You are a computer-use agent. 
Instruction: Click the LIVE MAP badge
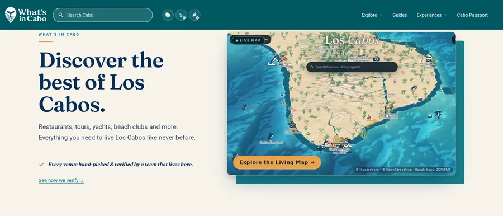[x=248, y=40]
